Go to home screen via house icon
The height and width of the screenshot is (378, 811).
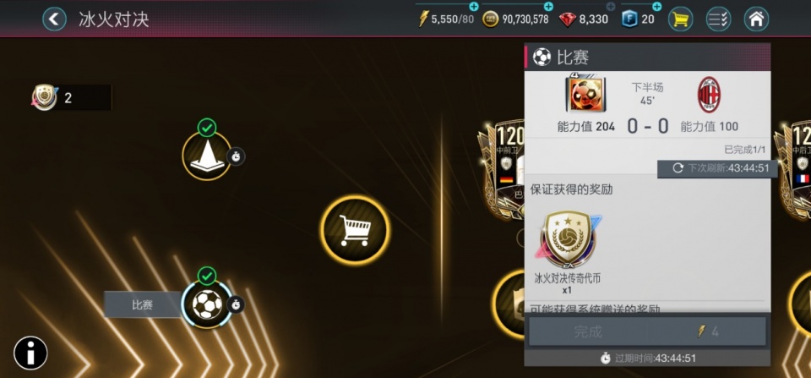[x=756, y=19]
